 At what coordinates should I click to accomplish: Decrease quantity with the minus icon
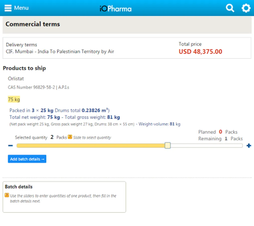11,146
